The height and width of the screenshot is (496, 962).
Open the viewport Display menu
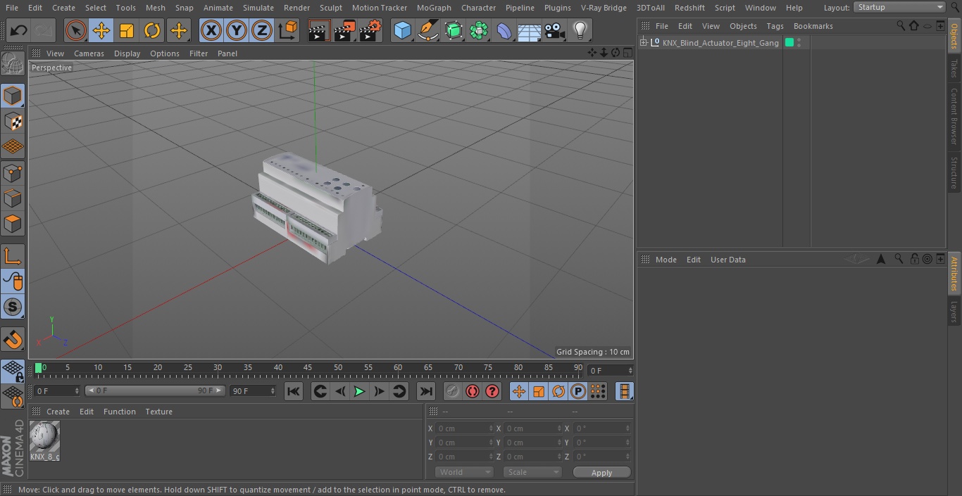pyautogui.click(x=127, y=53)
